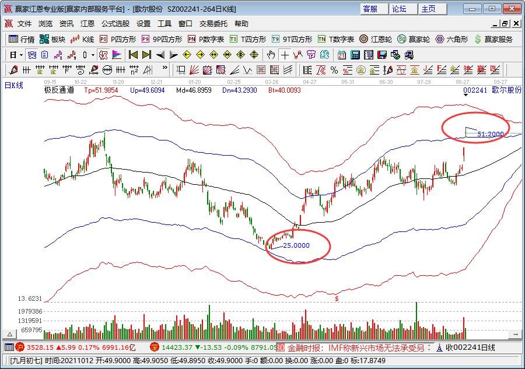The image size is (525, 369).
Task: Select the red 赢 line tool
Action: click(x=481, y=70)
